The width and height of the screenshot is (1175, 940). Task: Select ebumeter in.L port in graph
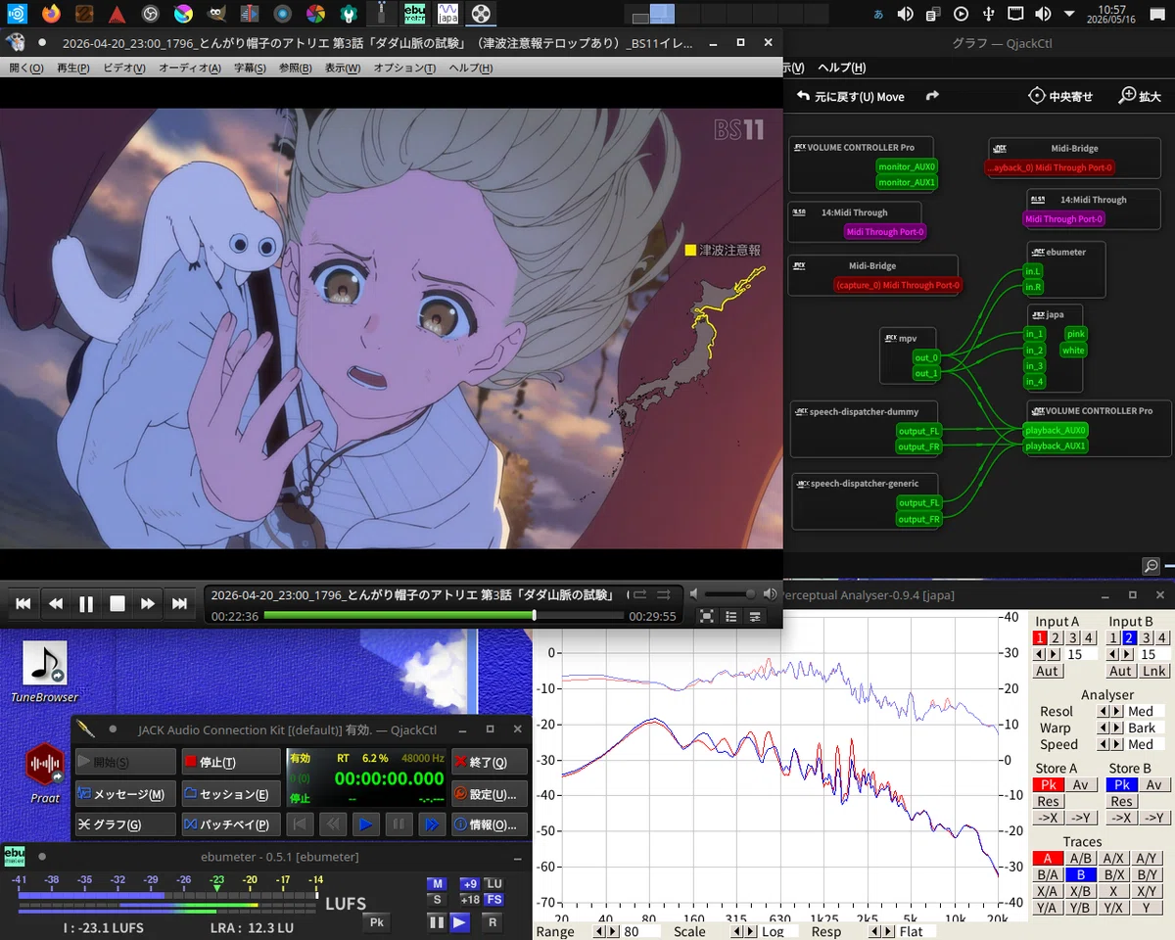click(x=1033, y=271)
